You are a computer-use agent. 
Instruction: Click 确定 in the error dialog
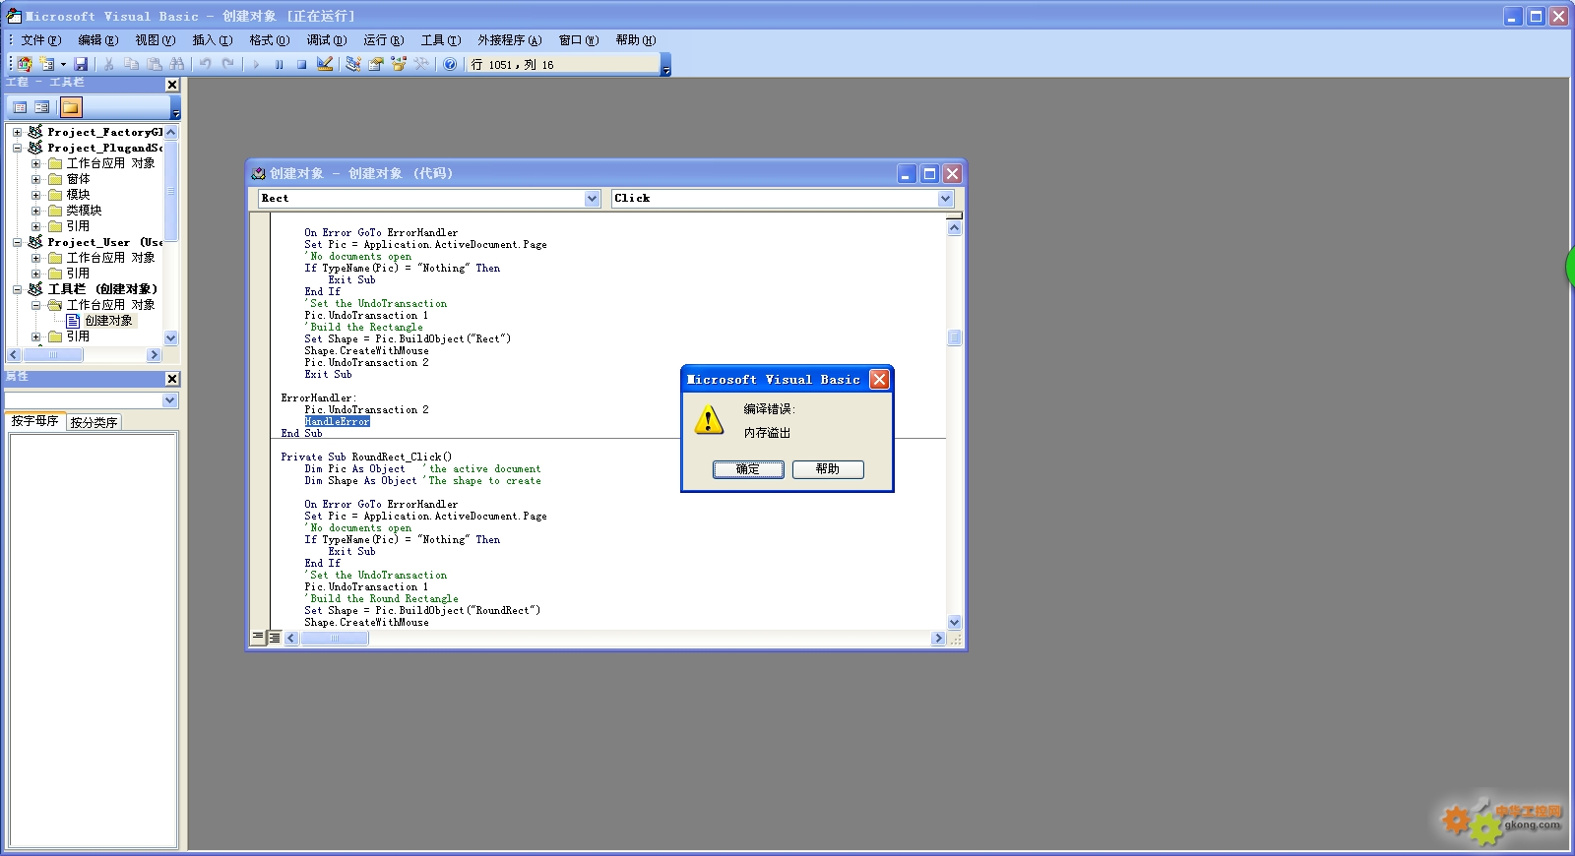pos(748,469)
